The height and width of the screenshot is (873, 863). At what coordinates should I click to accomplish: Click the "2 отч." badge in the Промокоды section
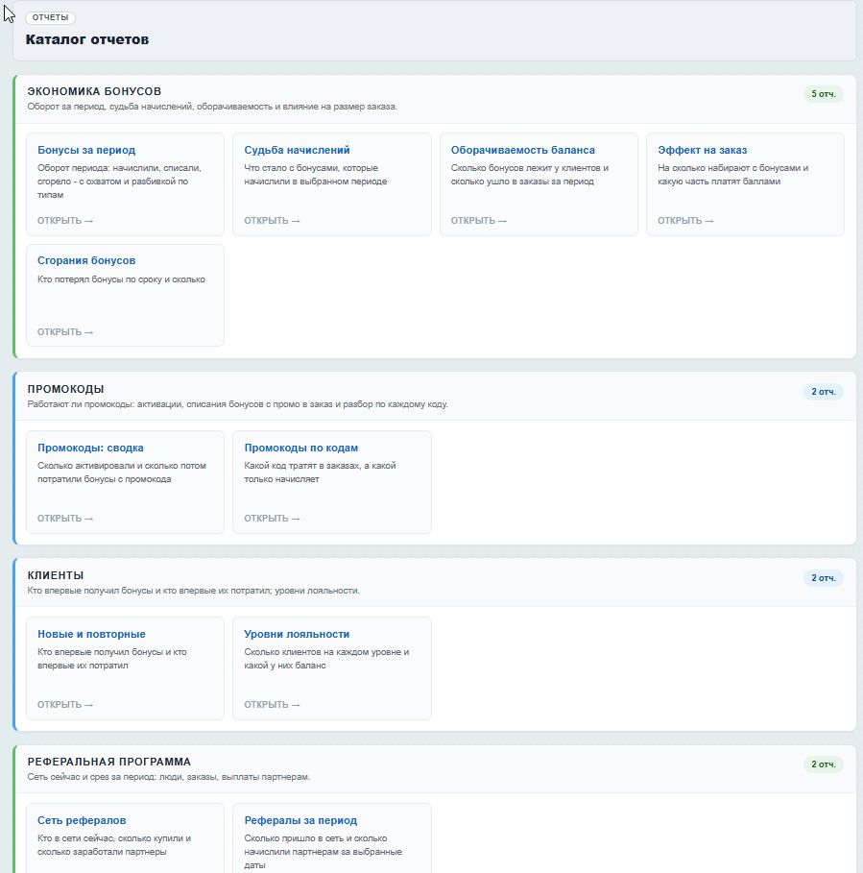pyautogui.click(x=823, y=392)
